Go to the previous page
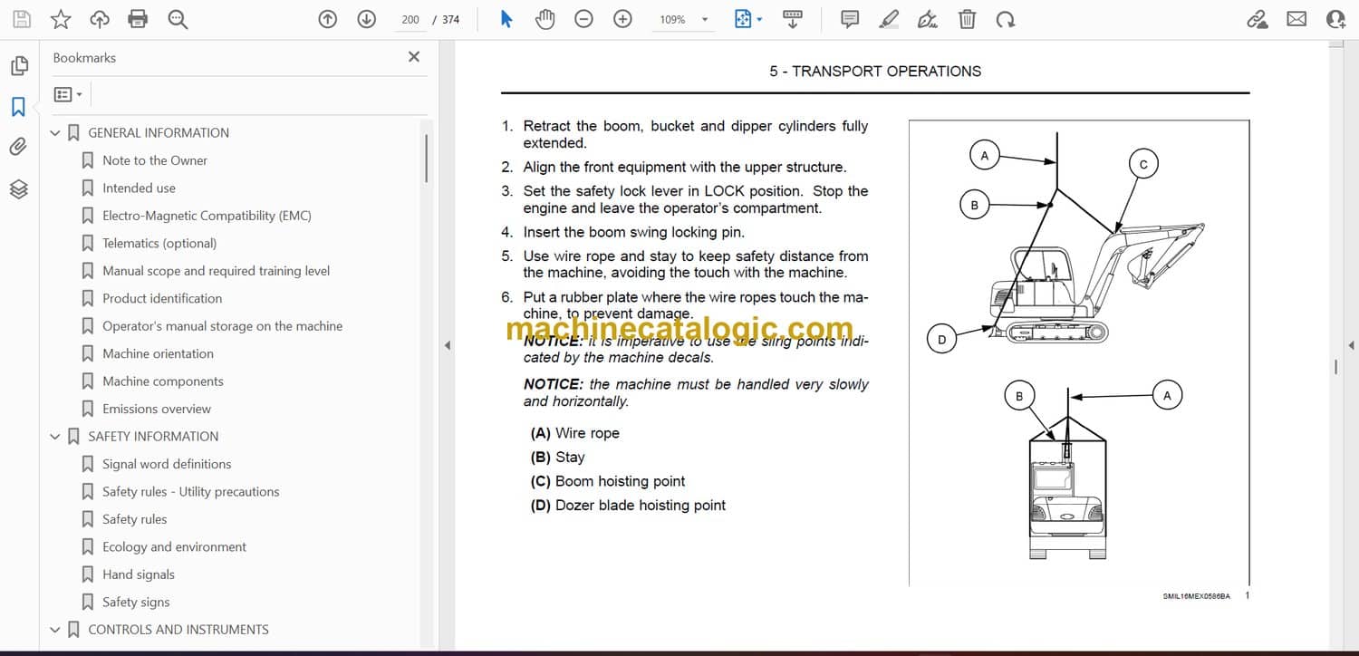 328,19
